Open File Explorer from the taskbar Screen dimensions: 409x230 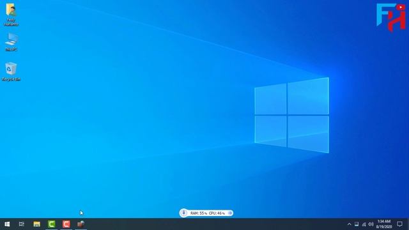click(x=37, y=224)
